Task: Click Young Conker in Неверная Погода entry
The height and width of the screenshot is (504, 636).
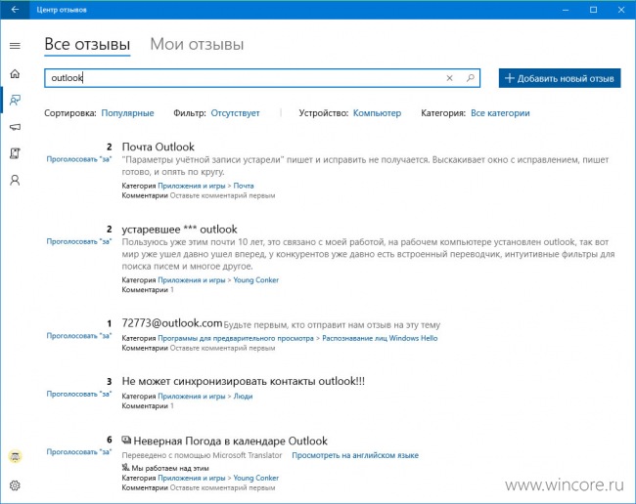Action: [256, 478]
